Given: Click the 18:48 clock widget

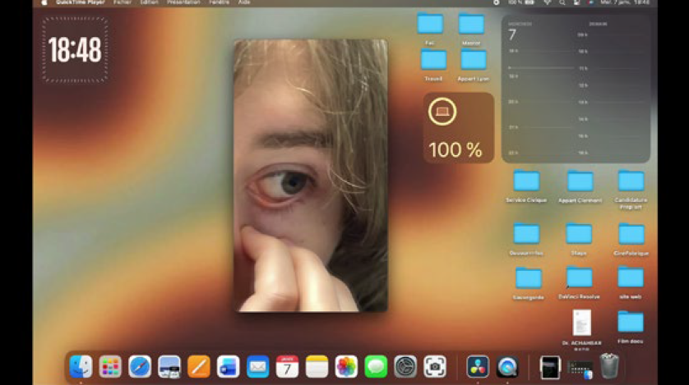Looking at the screenshot, I should tap(75, 51).
